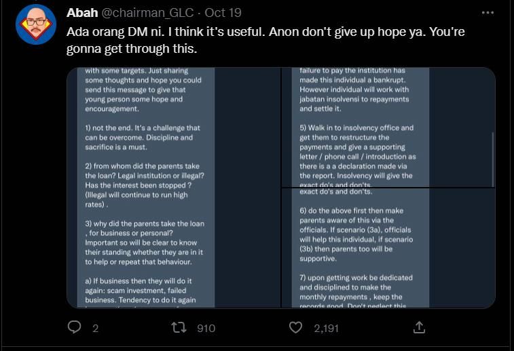This screenshot has width=514, height=351.
Task: Click the reply speech bubble icon
Action: tap(75, 328)
